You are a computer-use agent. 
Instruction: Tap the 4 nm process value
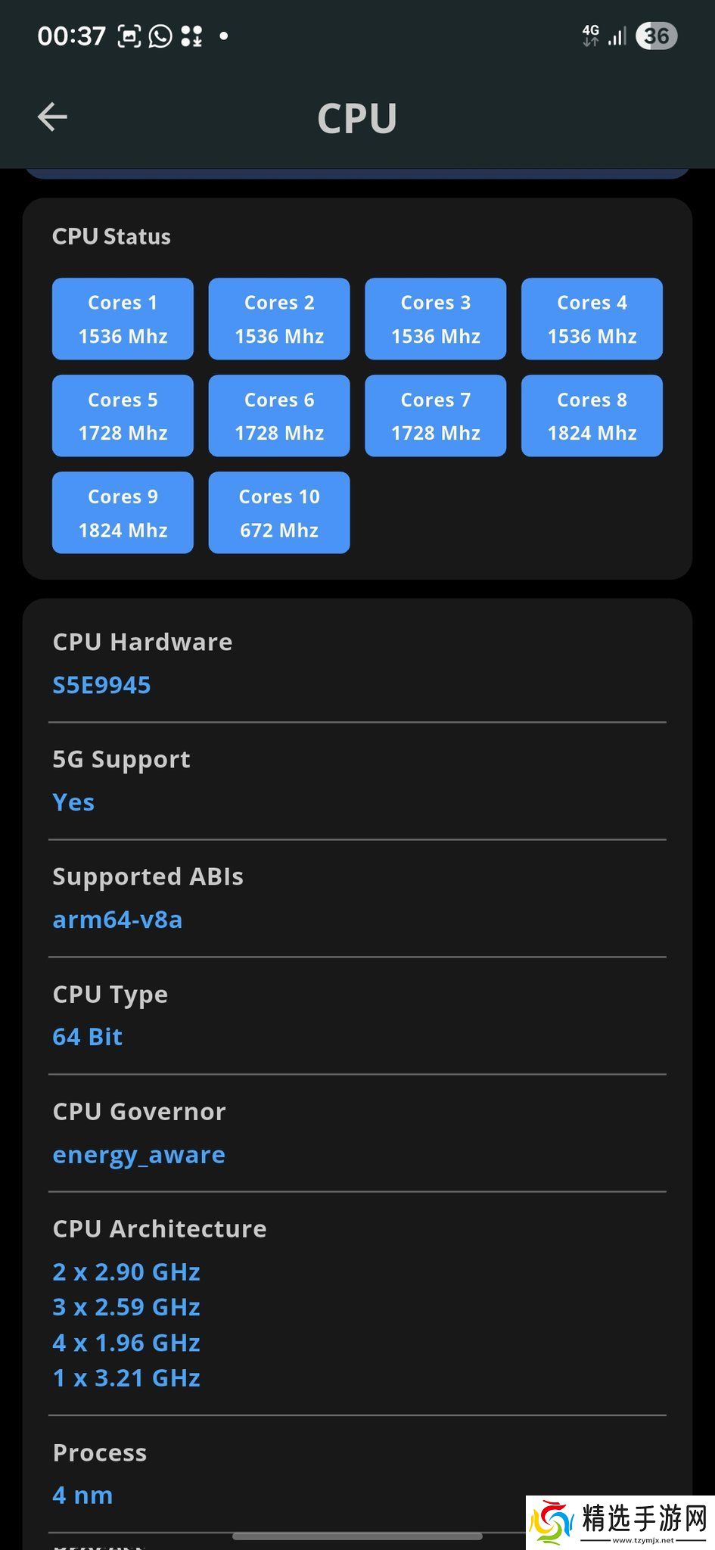coord(82,1496)
